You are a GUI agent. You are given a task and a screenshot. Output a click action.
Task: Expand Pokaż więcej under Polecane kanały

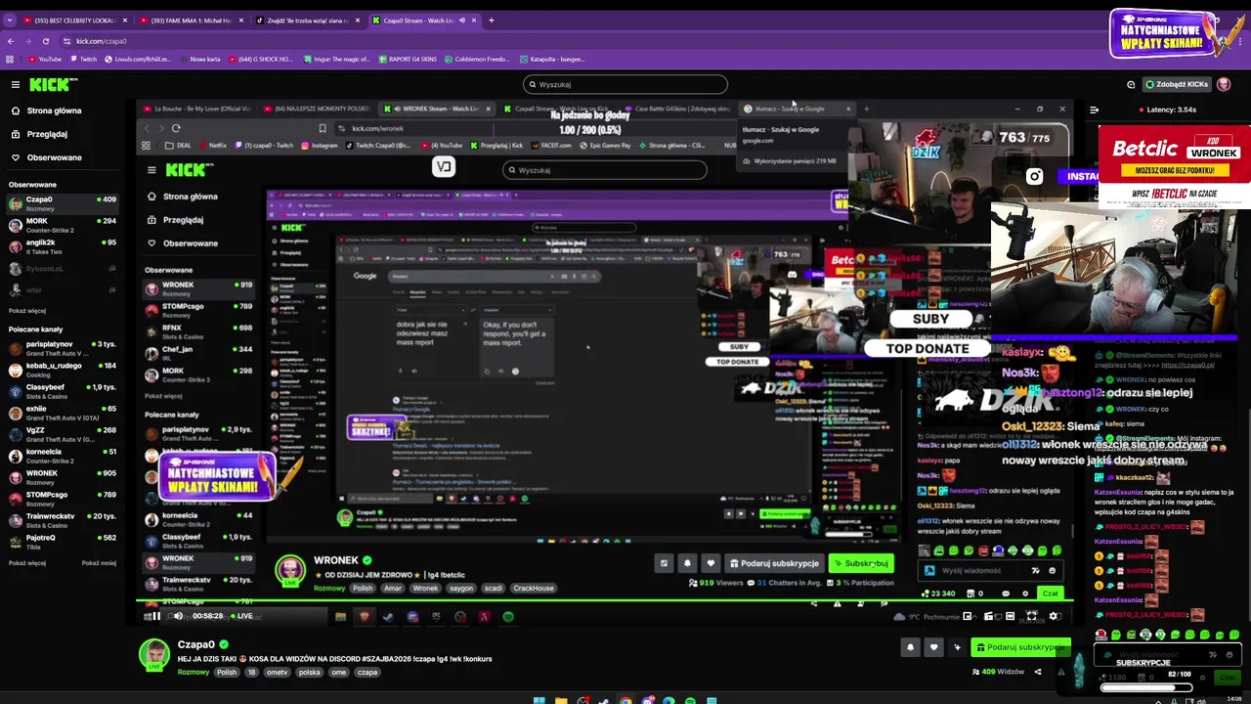[27, 563]
